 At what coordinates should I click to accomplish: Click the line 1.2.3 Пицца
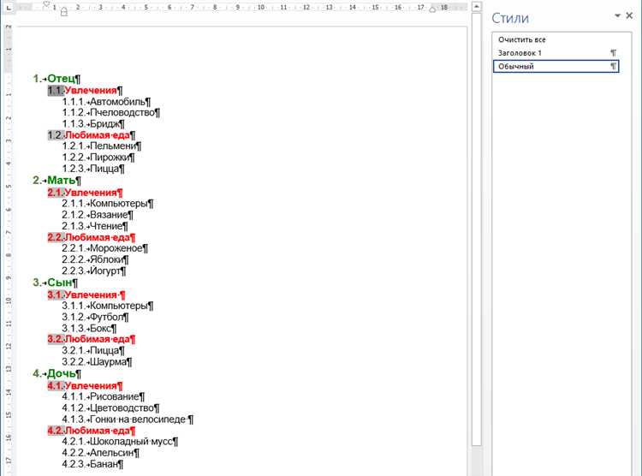(x=93, y=169)
